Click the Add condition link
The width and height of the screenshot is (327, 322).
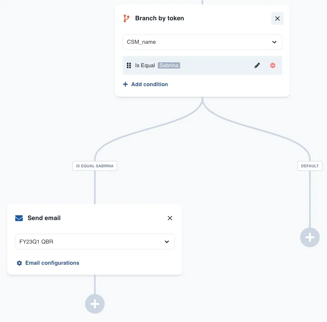tap(150, 84)
